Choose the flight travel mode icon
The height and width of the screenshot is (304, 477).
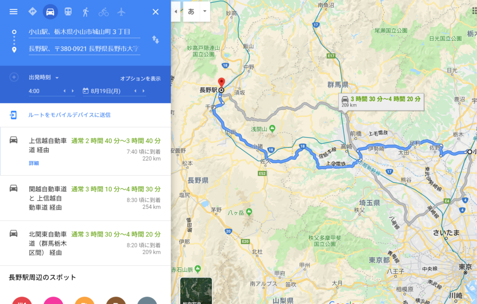[x=122, y=12]
